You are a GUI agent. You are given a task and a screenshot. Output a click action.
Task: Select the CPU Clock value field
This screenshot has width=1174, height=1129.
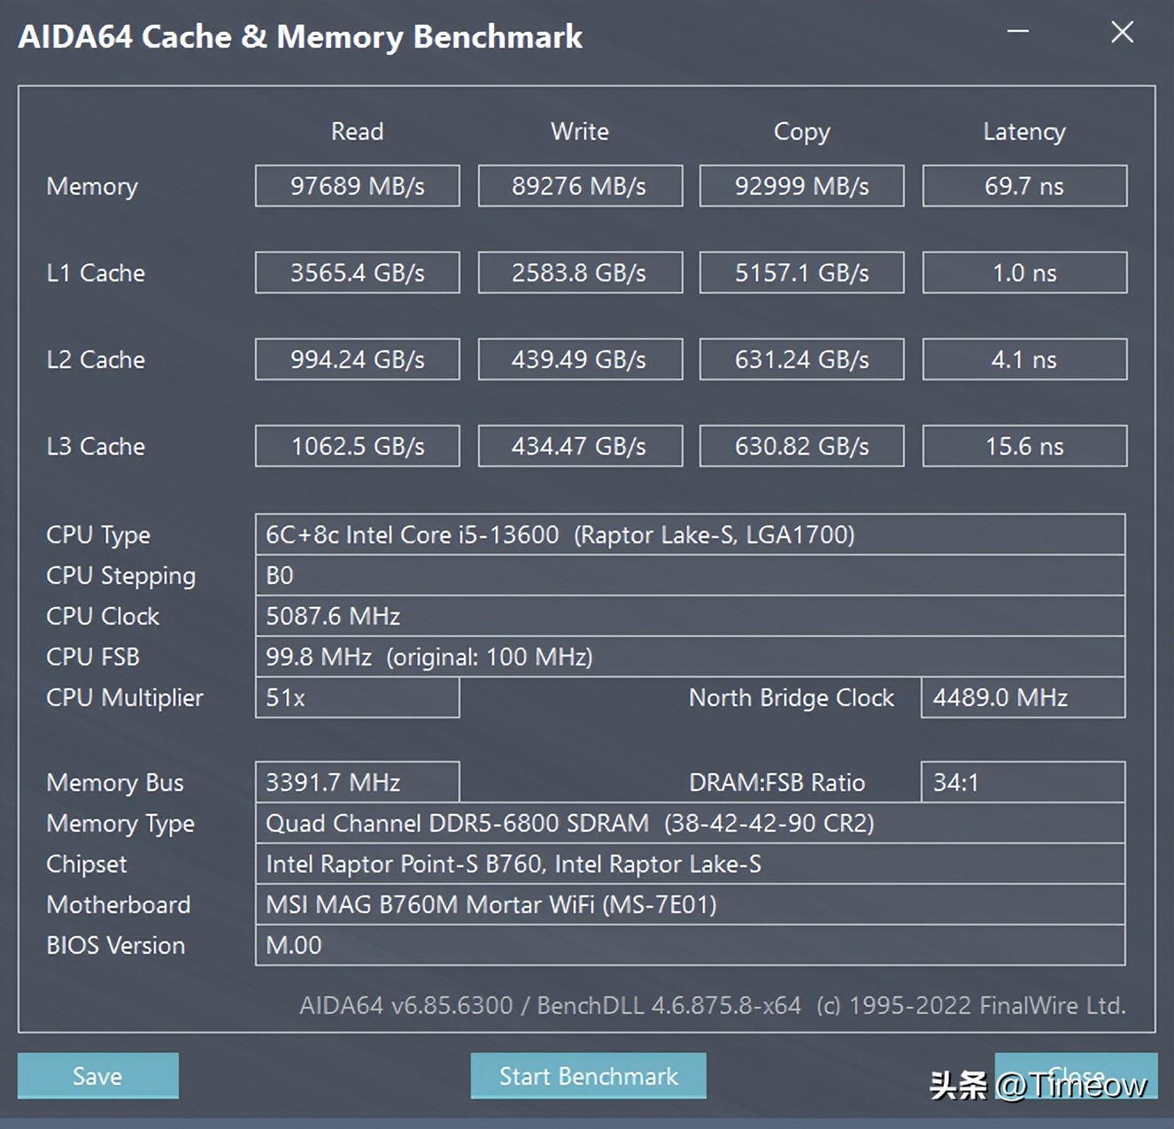pos(691,616)
